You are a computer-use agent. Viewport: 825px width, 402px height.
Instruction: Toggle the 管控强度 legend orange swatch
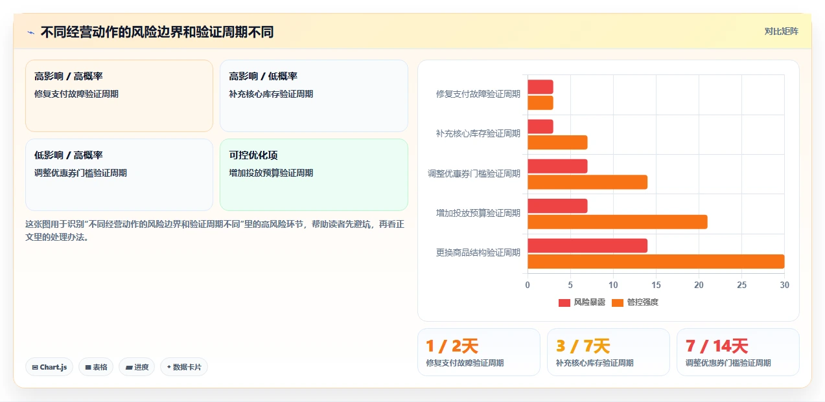click(x=618, y=302)
